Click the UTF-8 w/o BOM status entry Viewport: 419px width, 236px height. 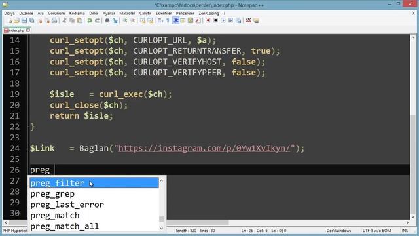(x=376, y=231)
